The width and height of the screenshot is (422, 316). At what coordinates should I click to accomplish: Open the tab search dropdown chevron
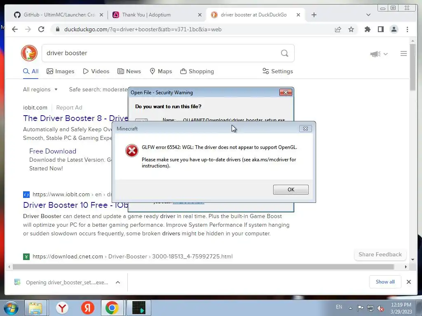coord(368,15)
